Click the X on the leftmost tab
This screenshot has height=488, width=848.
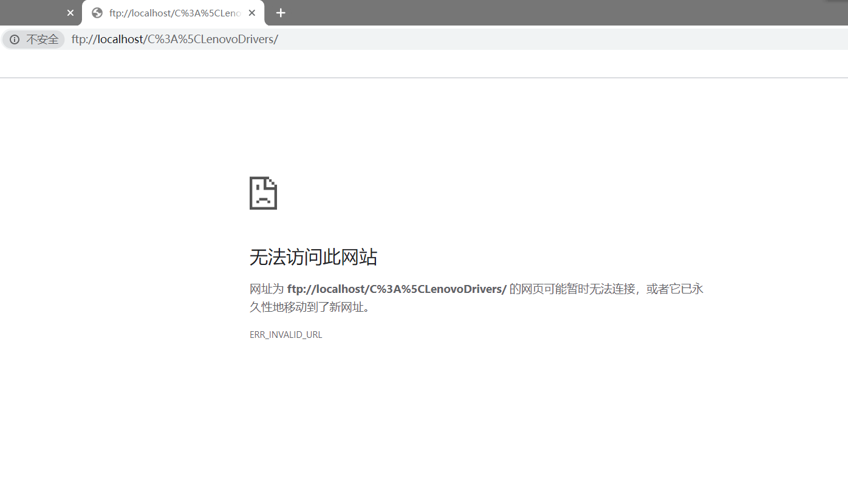click(x=70, y=12)
